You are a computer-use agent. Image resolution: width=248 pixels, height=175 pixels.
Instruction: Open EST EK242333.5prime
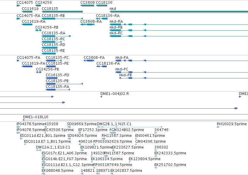156,156
